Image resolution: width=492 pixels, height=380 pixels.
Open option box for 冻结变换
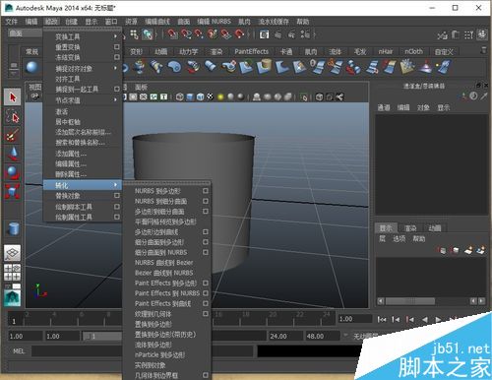click(116, 57)
